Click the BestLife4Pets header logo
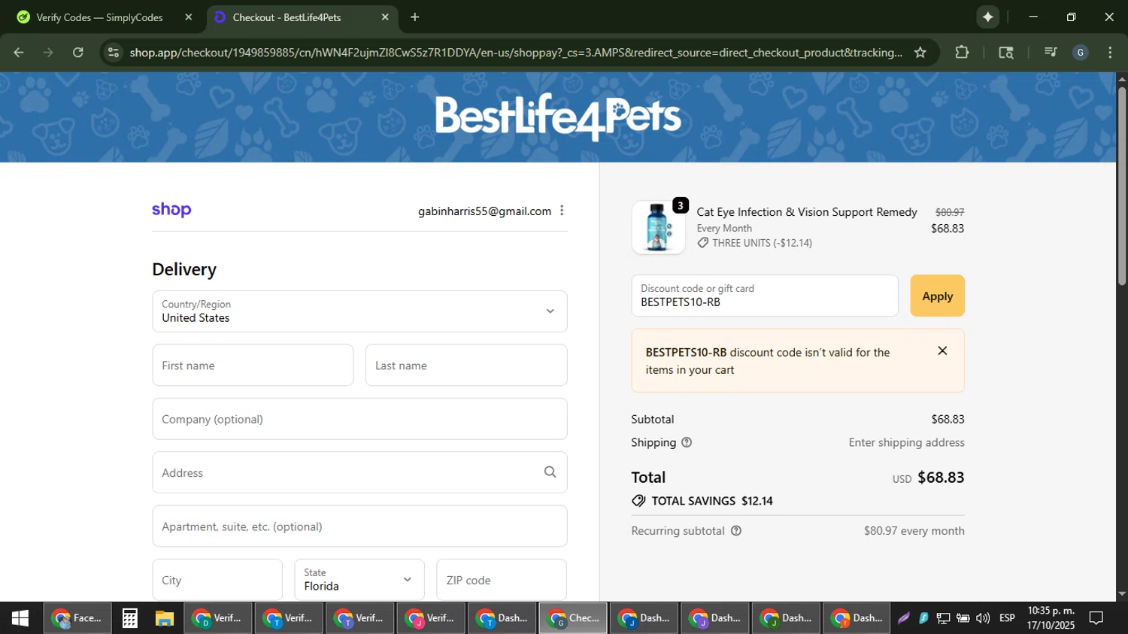 [x=558, y=117]
